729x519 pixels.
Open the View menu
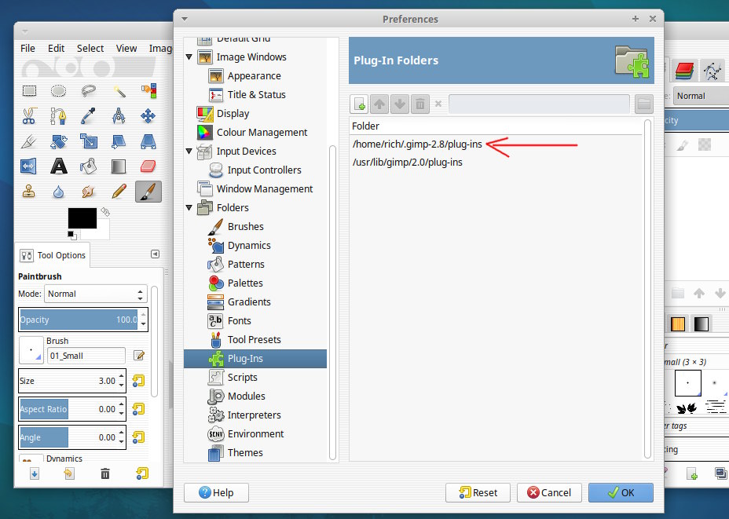(x=126, y=49)
